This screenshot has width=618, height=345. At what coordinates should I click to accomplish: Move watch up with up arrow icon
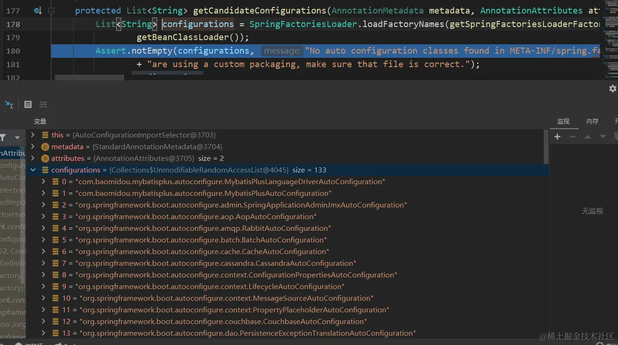click(588, 137)
